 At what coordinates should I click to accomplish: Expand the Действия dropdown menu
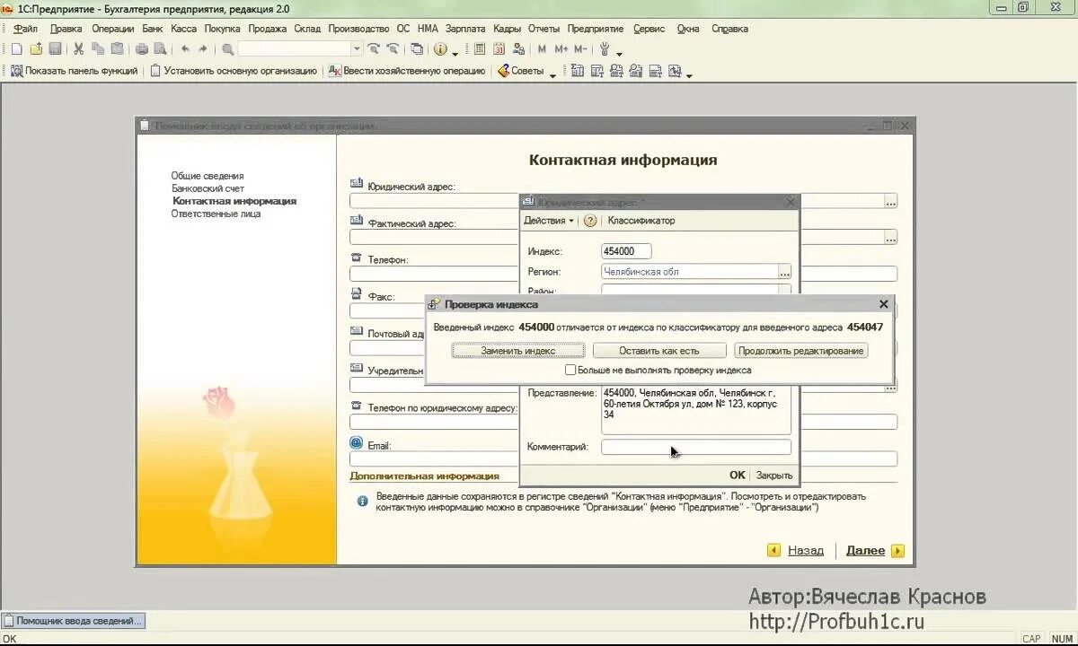[x=549, y=220]
